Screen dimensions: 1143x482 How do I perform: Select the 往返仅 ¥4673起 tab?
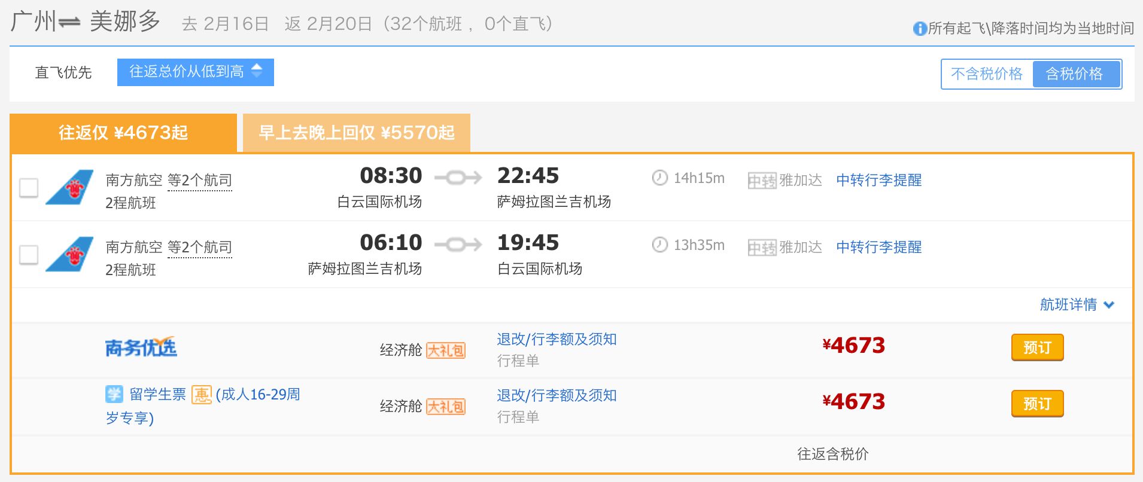tap(123, 132)
